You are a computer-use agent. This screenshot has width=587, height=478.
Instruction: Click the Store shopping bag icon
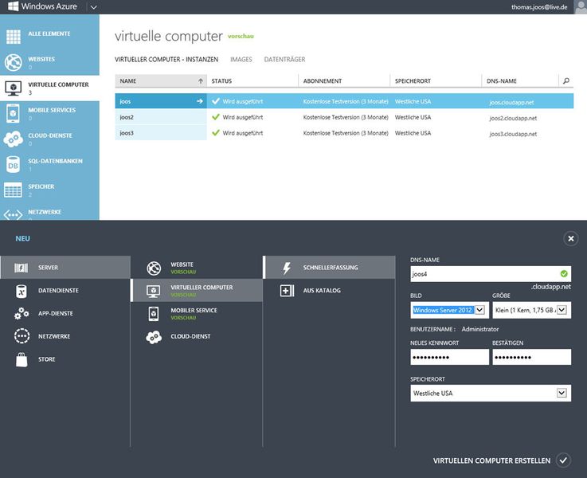pyautogui.click(x=22, y=359)
